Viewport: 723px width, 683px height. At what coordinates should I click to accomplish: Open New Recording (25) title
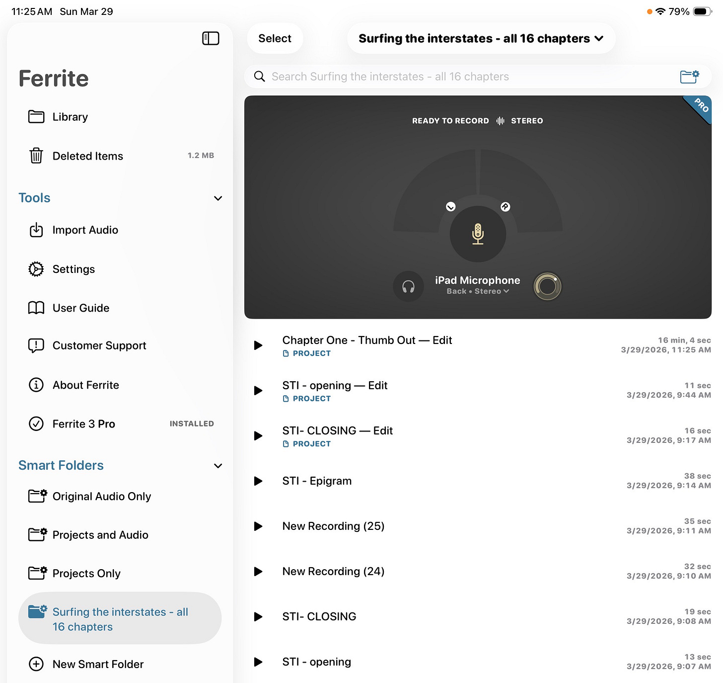(x=333, y=526)
